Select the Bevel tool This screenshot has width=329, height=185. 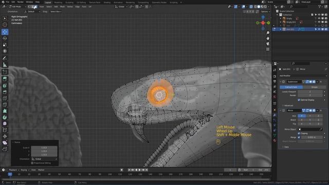pyautogui.click(x=5, y=92)
